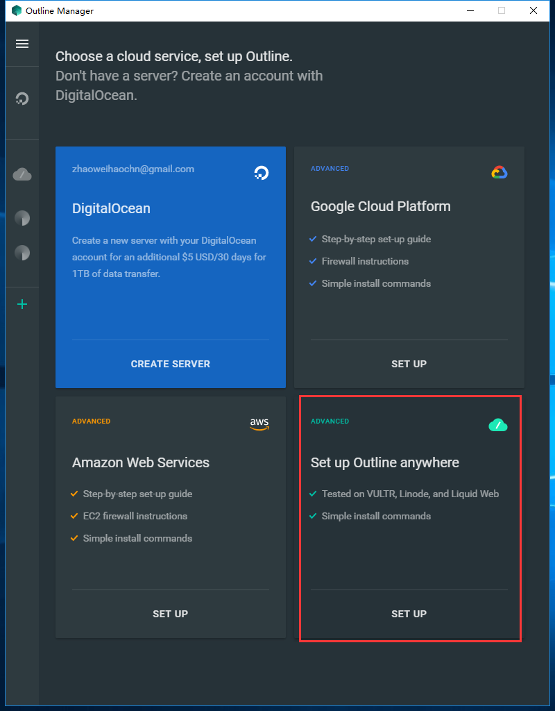
Task: Click Step-by-step set-up guide on Google card
Action: (x=376, y=239)
